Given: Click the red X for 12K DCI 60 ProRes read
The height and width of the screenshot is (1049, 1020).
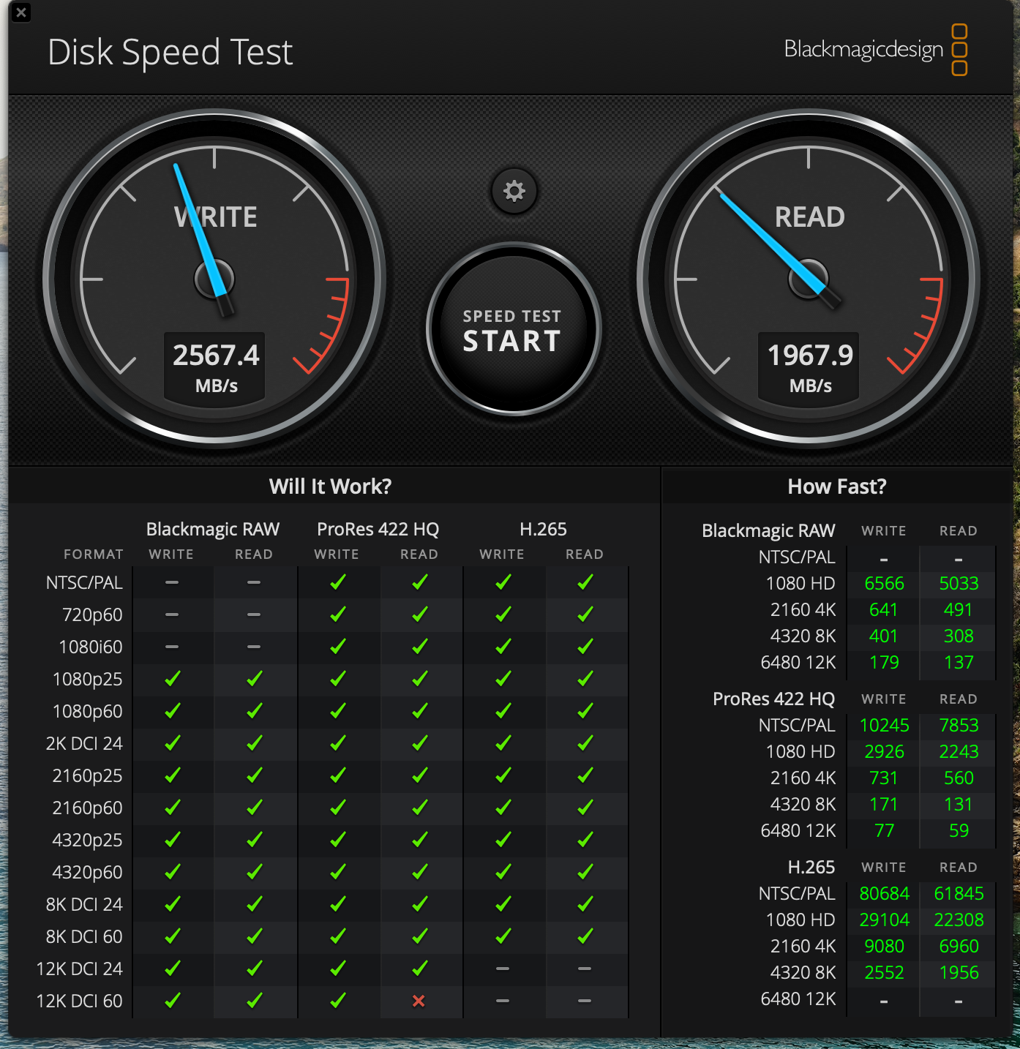Looking at the screenshot, I should (x=419, y=1001).
